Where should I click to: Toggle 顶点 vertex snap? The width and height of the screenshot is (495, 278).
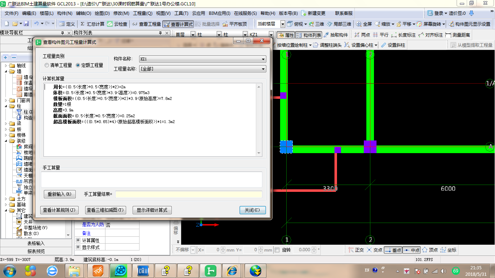point(430,250)
